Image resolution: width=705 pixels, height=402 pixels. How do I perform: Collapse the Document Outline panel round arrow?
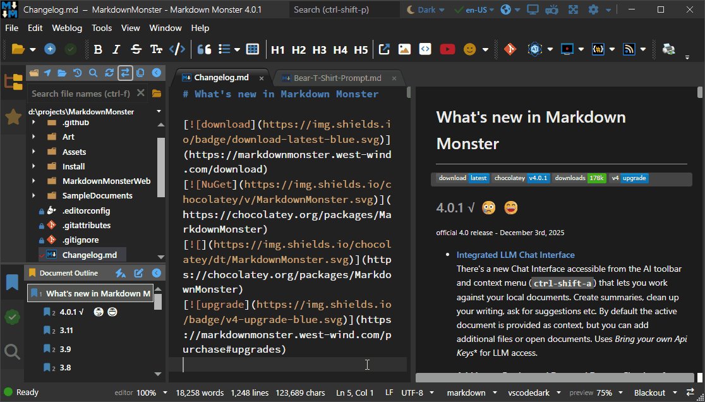(157, 273)
